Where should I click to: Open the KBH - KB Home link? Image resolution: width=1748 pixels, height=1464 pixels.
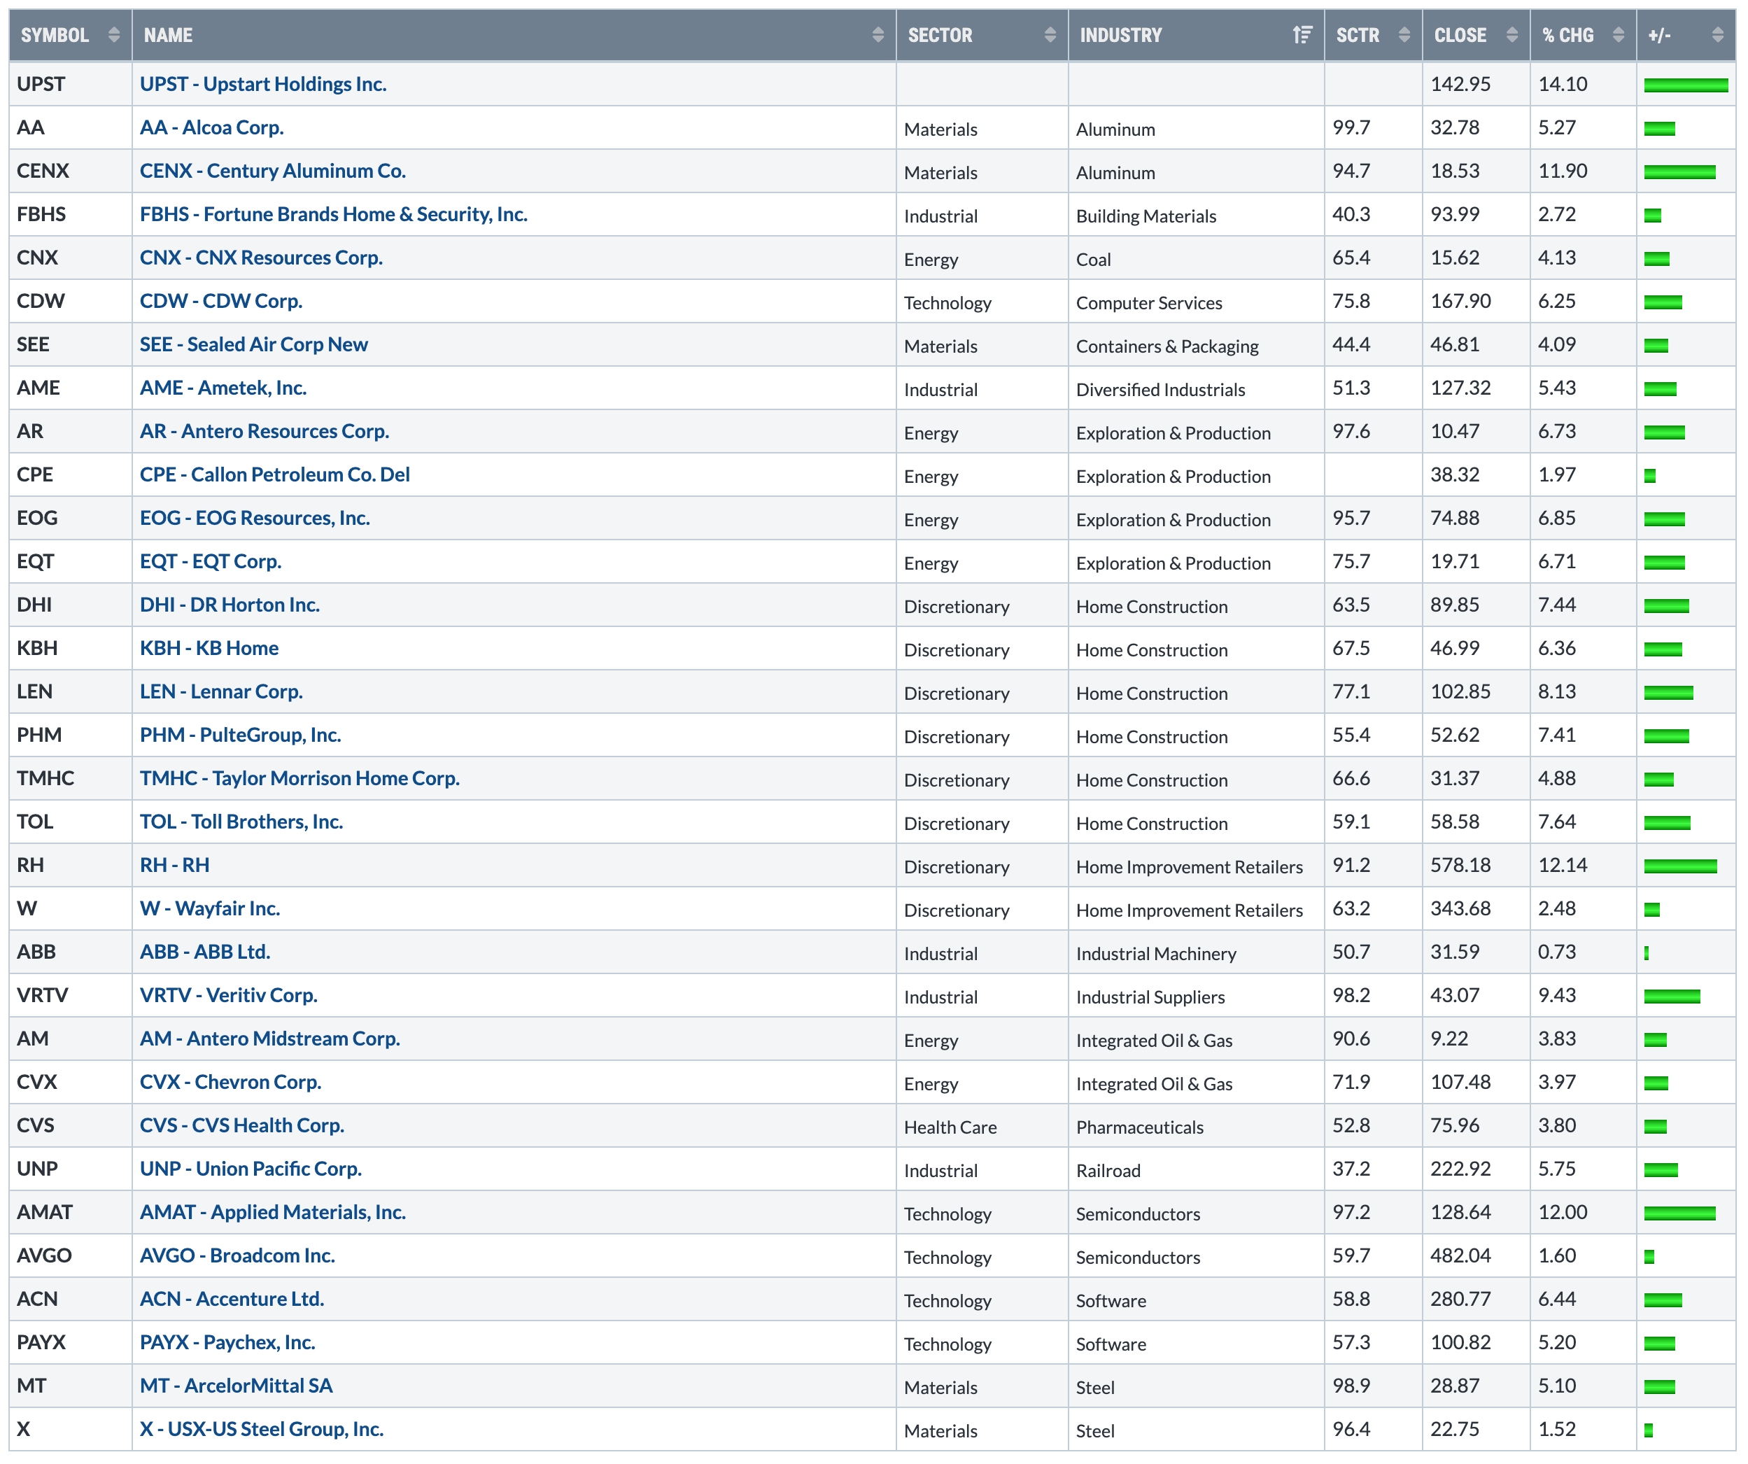coord(209,647)
